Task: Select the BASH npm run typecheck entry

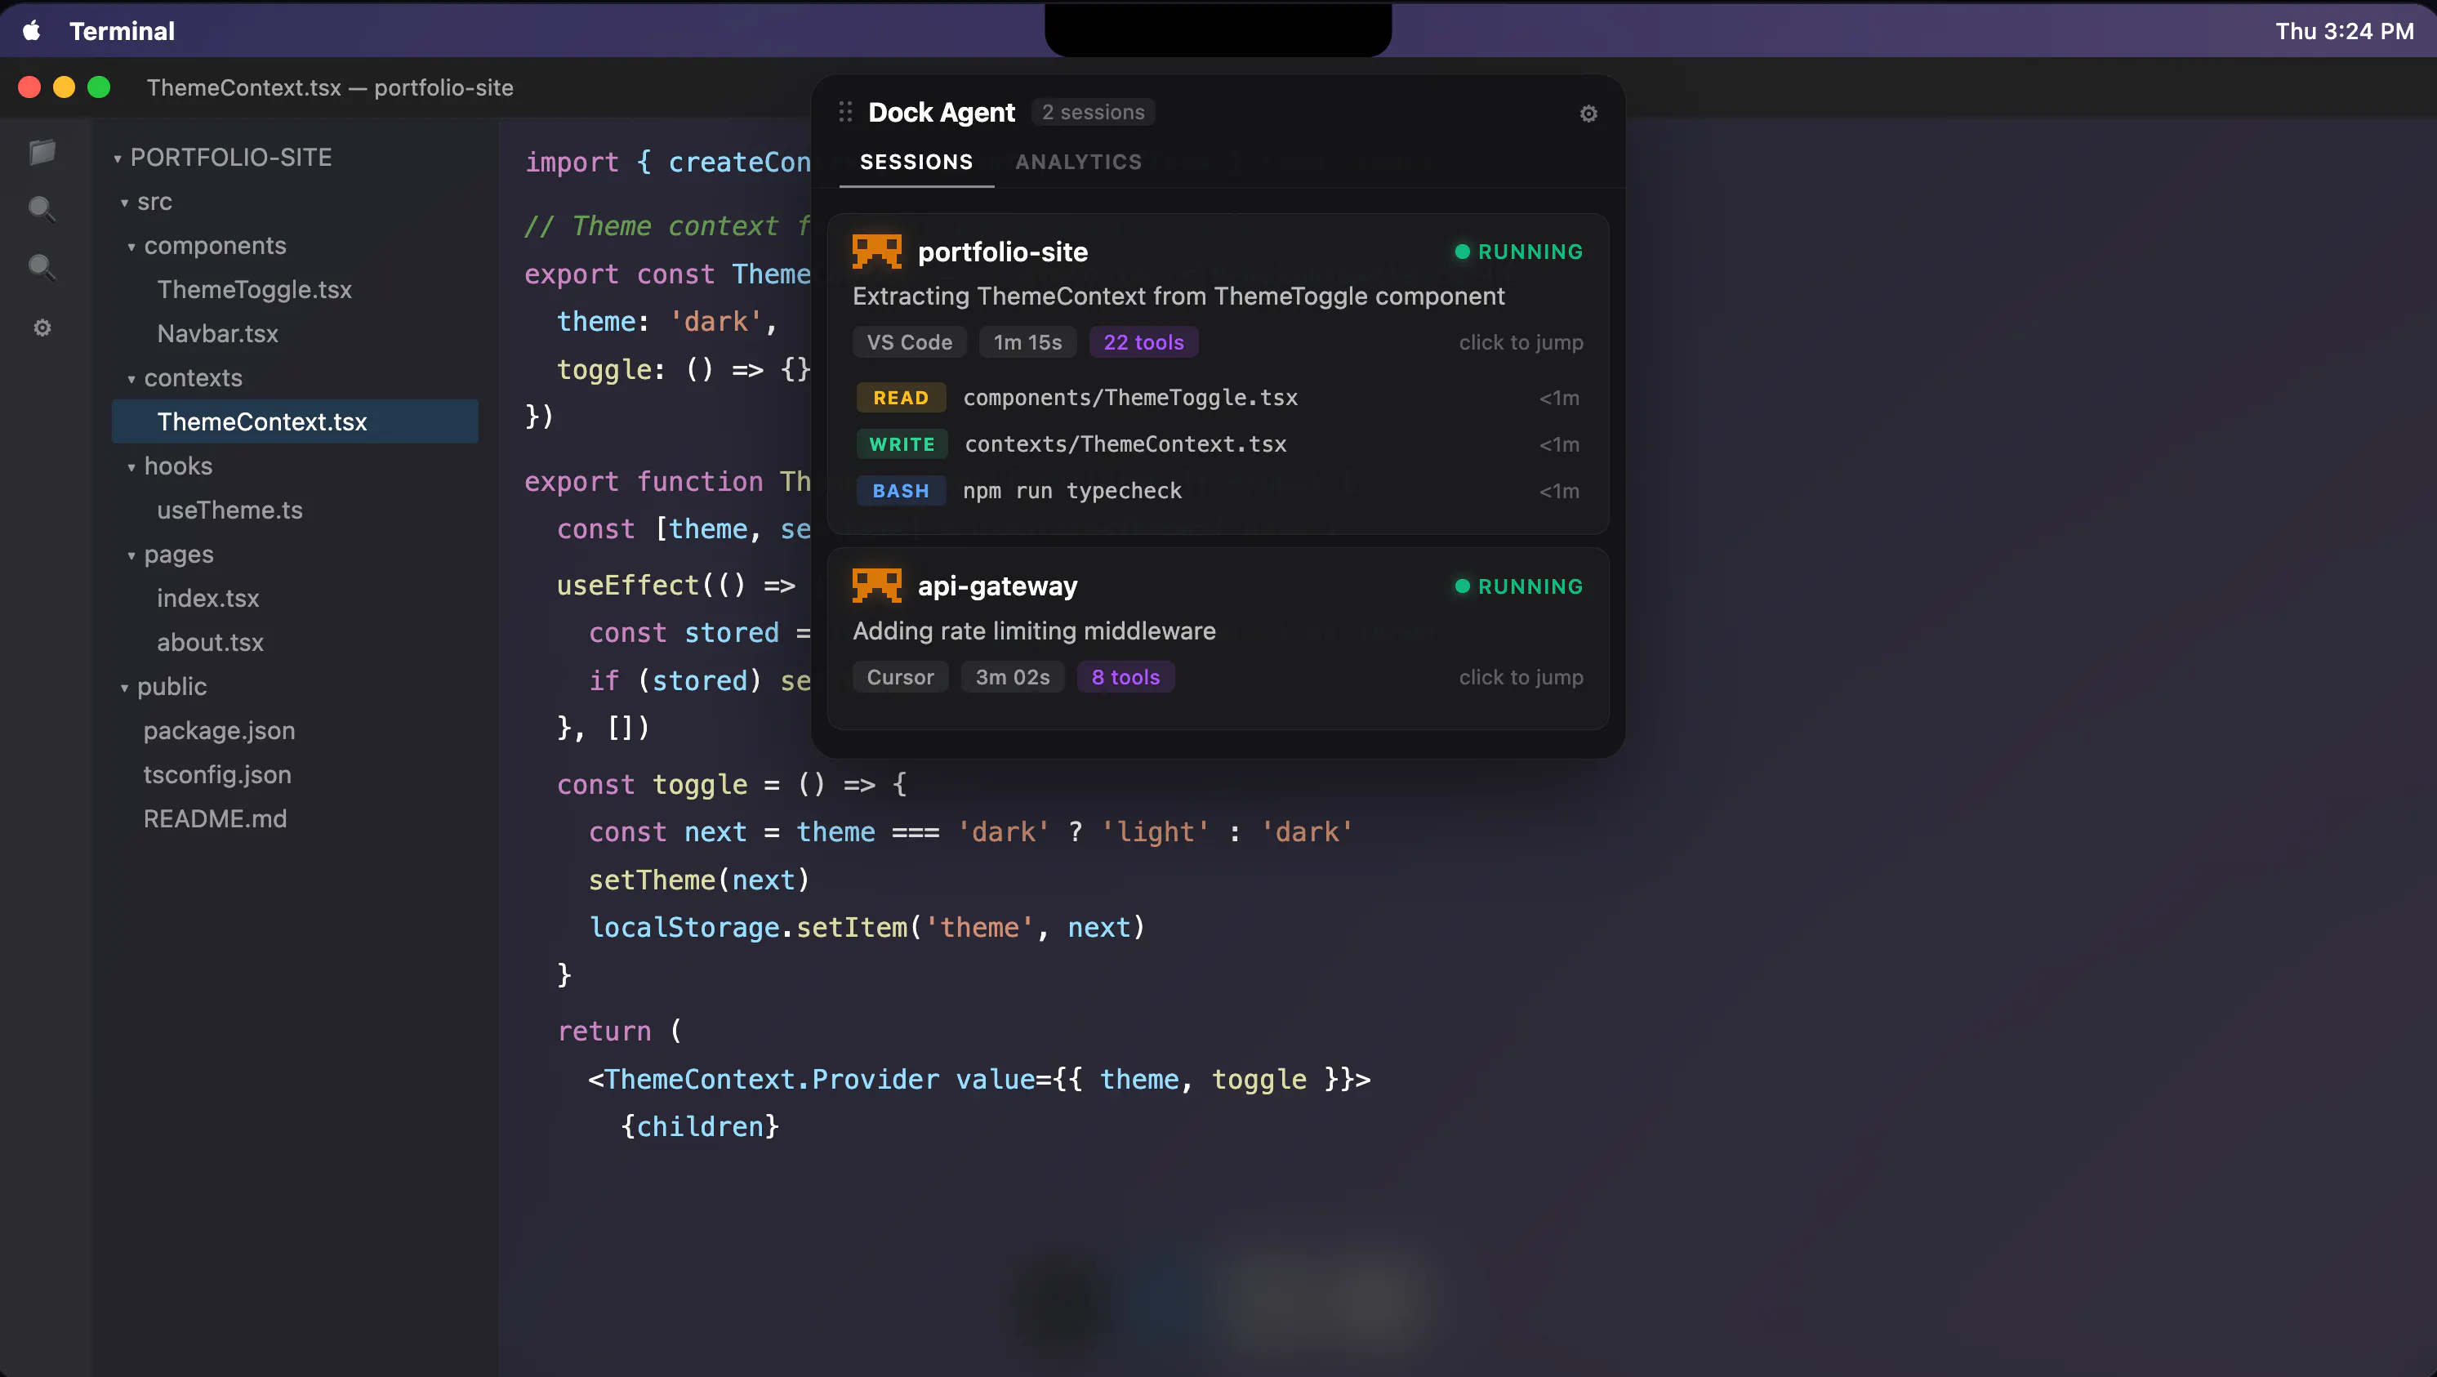Action: (1218, 490)
